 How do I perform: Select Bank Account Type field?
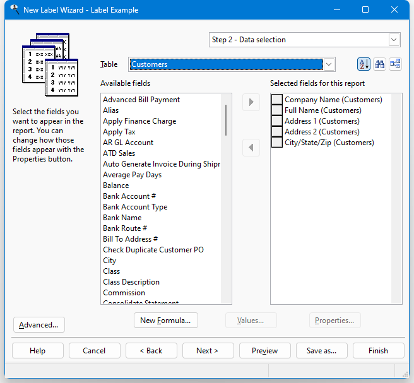135,207
